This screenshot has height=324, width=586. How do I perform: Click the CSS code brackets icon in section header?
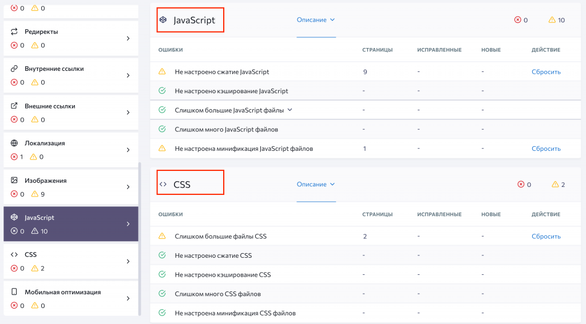(x=163, y=185)
